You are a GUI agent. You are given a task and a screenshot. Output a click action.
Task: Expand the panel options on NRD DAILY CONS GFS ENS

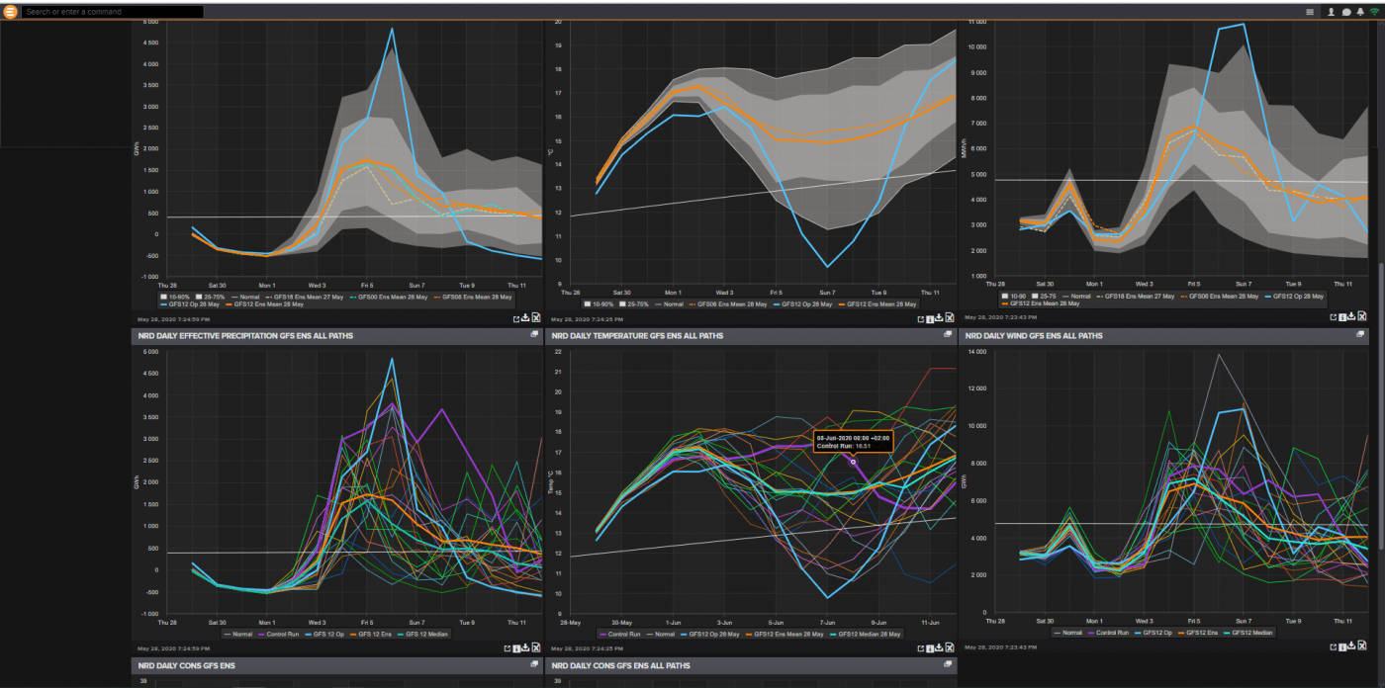tap(532, 665)
